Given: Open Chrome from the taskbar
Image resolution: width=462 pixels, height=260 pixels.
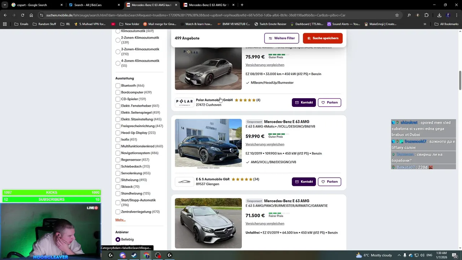Looking at the screenshot, I should pyautogui.click(x=146, y=255).
